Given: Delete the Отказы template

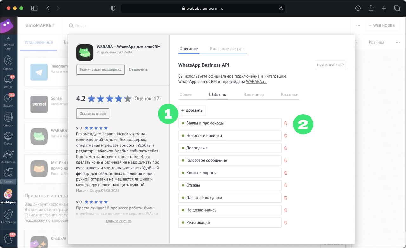Looking at the screenshot, I should pos(285,185).
